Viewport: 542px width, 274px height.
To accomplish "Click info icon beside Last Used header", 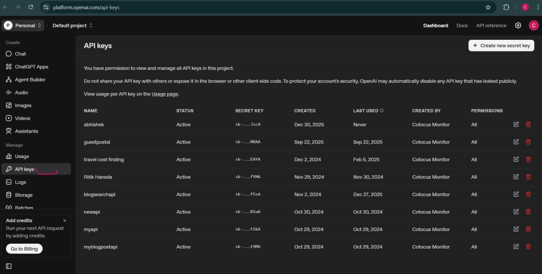I will (x=382, y=111).
